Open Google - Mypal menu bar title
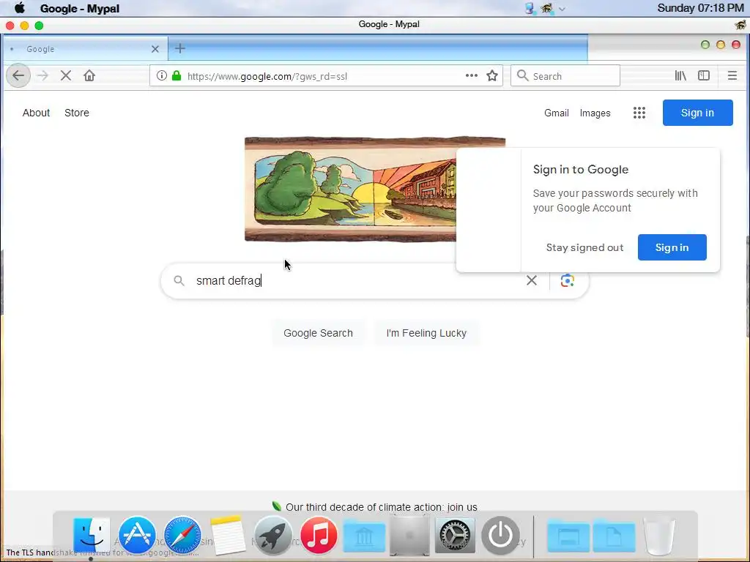The height and width of the screenshot is (562, 750). pyautogui.click(x=80, y=8)
